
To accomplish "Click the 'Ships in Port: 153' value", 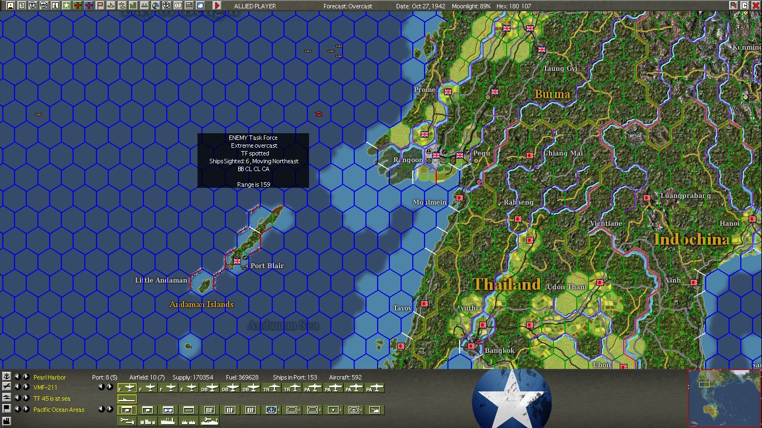I will click(295, 377).
